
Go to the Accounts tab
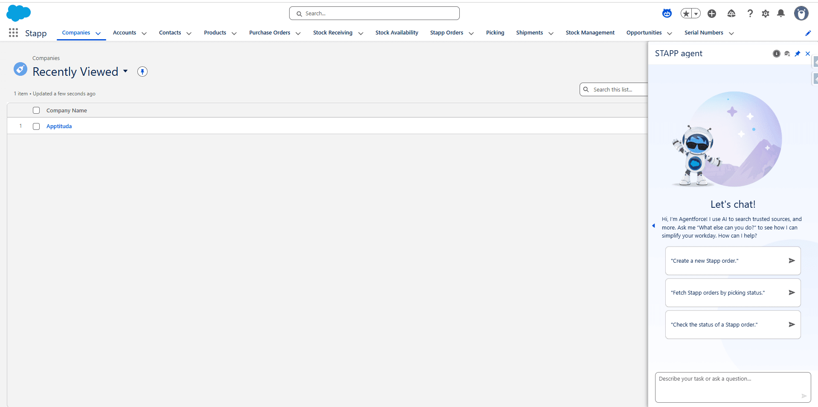[125, 33]
